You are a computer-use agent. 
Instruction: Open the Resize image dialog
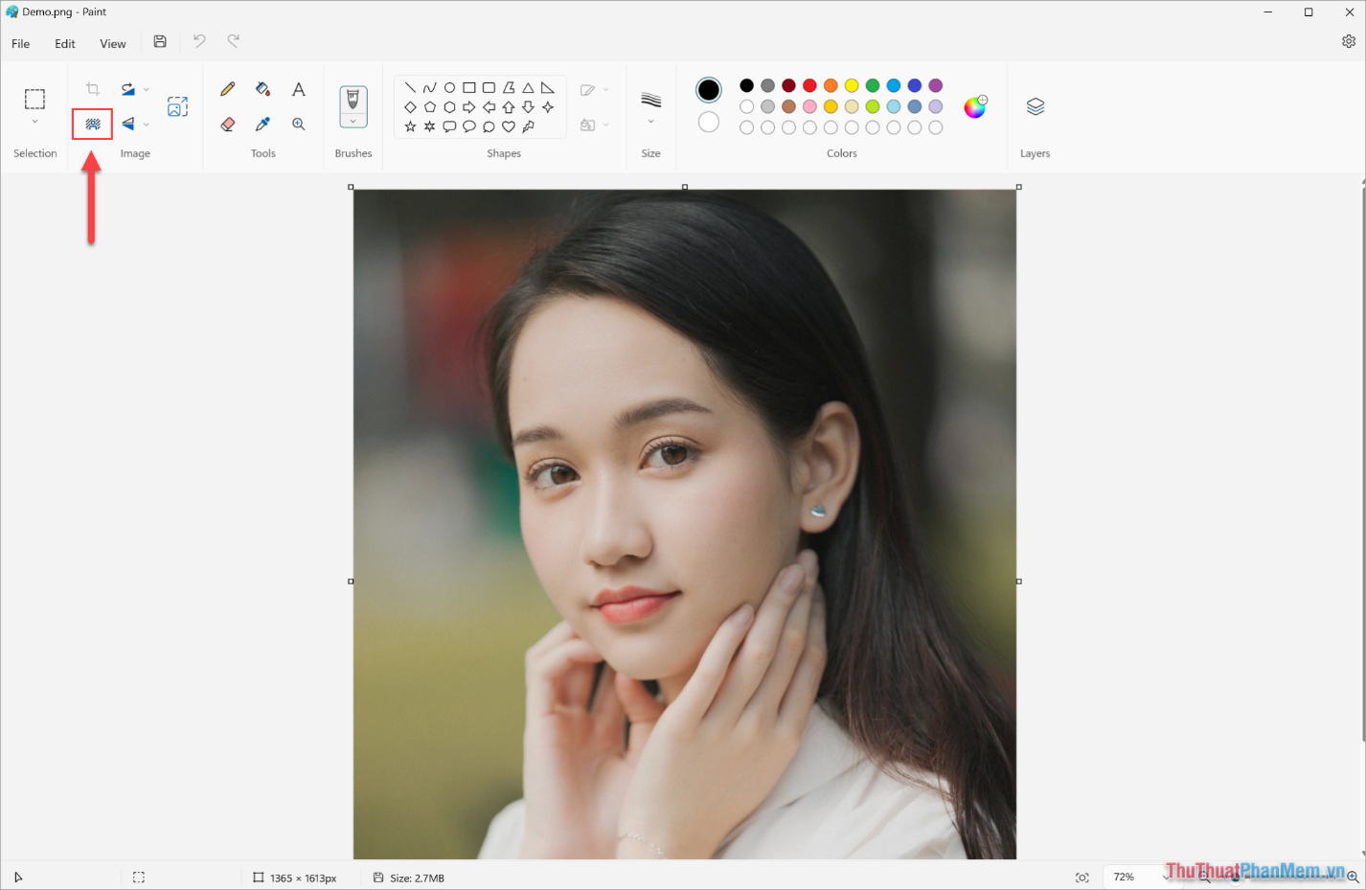tap(177, 107)
